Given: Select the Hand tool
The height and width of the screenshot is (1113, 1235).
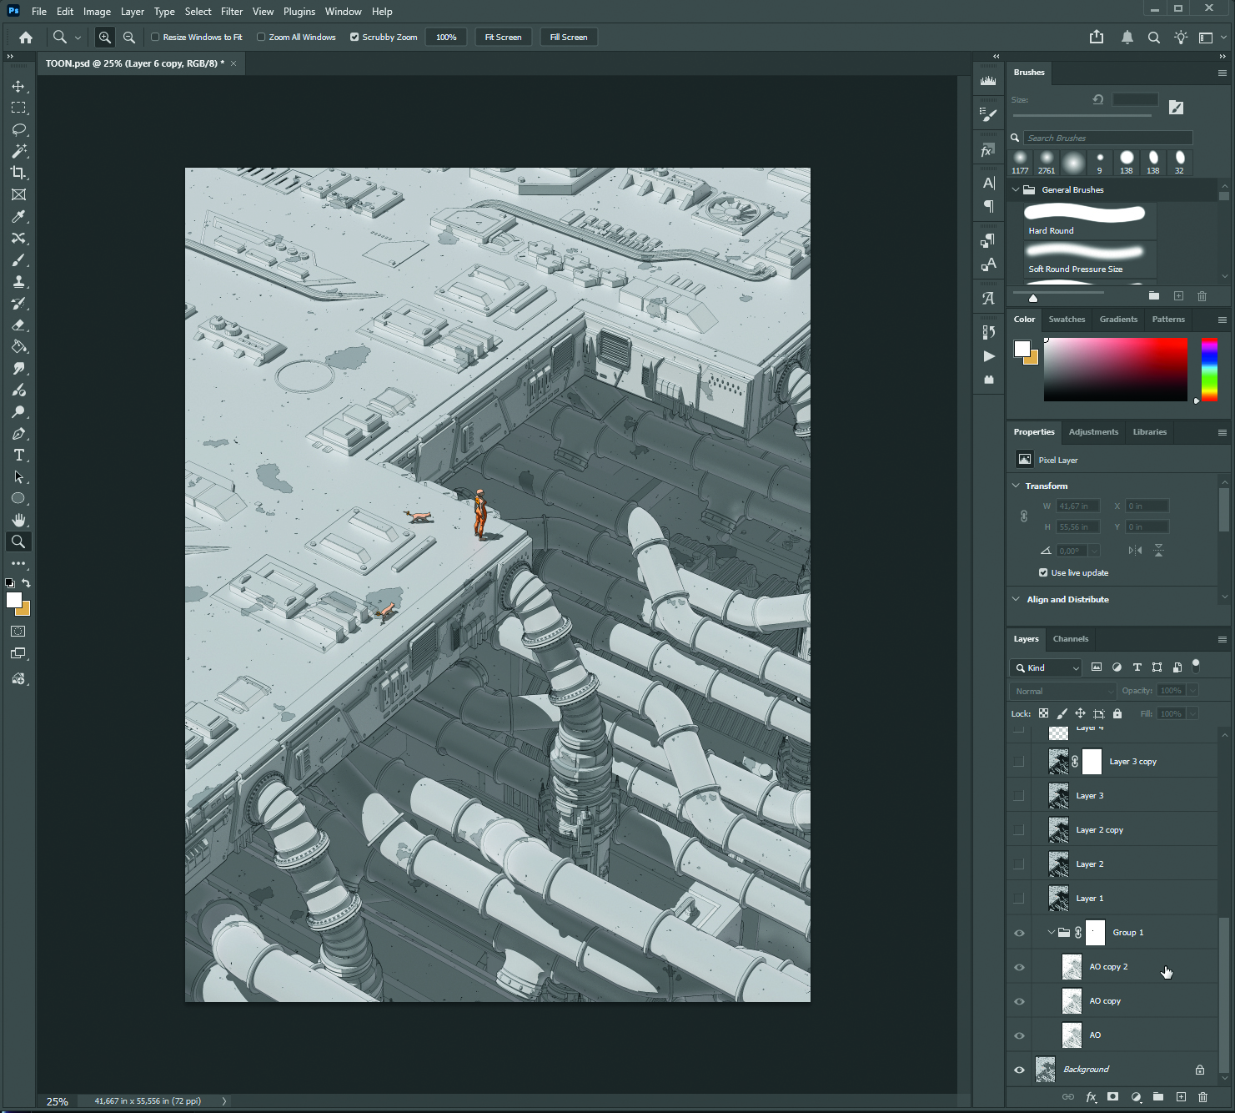Looking at the screenshot, I should (18, 521).
